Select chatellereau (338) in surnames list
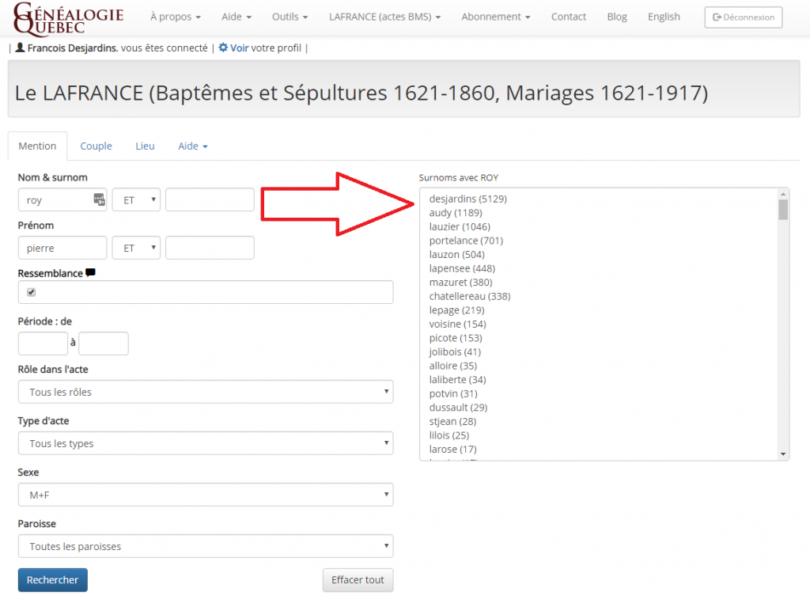This screenshot has width=810, height=596. (470, 297)
